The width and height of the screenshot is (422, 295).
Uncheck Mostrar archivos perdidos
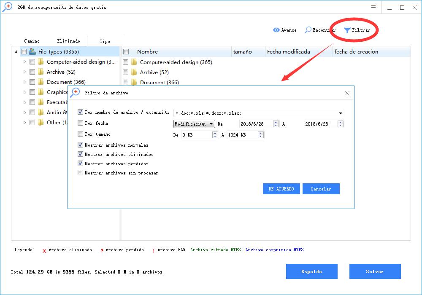(80, 164)
